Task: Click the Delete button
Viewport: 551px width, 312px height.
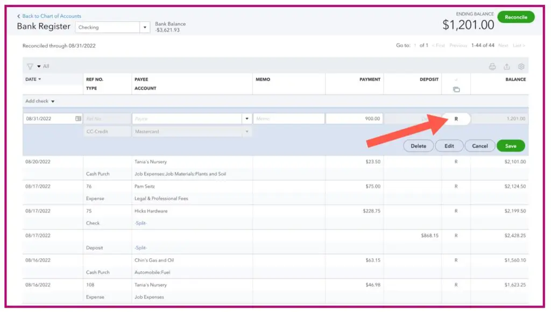Action: click(418, 146)
